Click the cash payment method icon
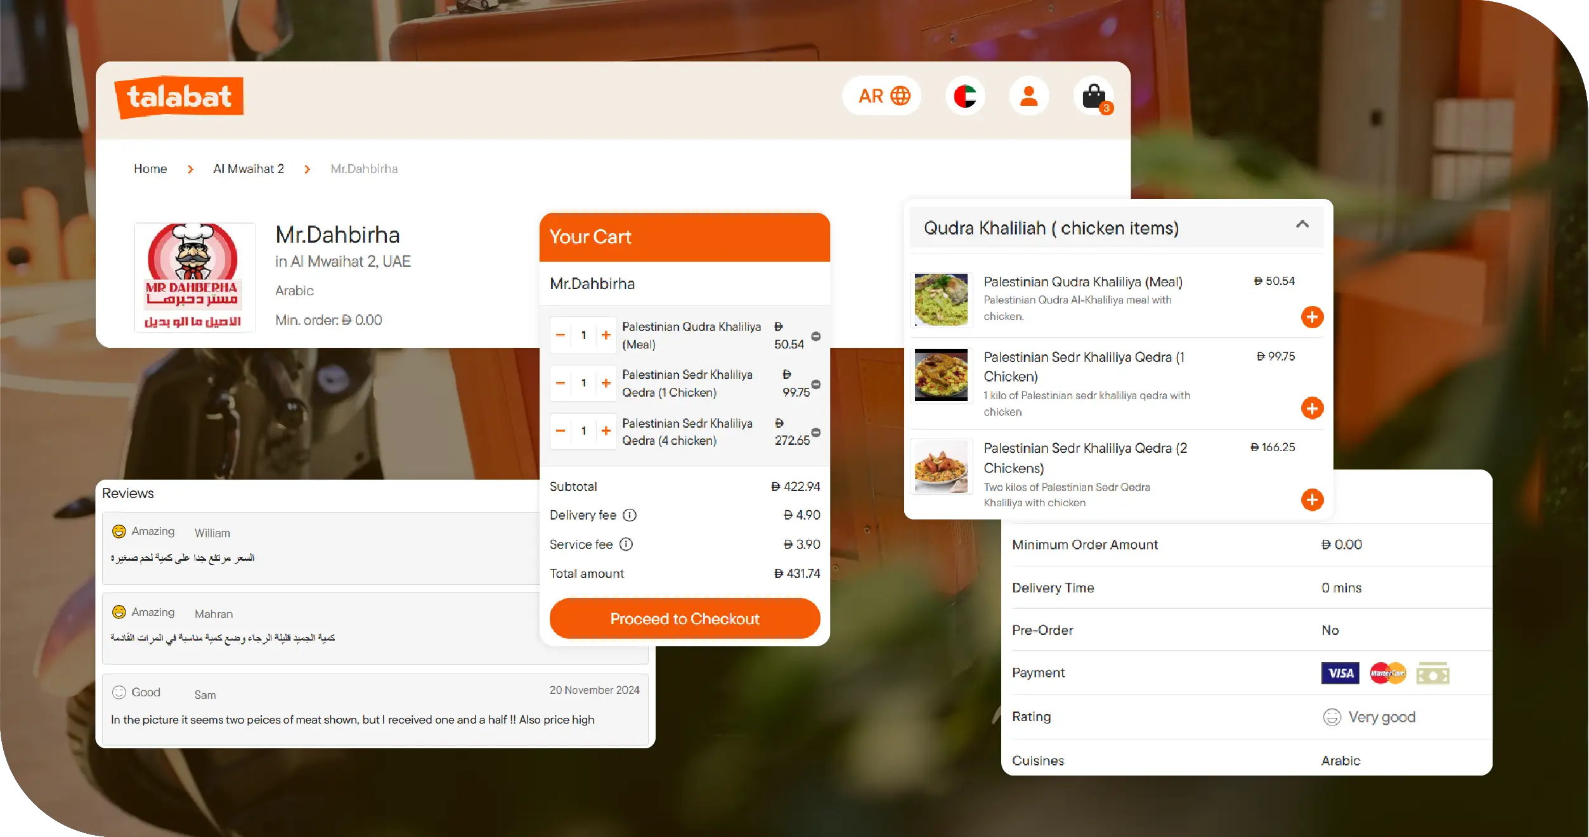This screenshot has width=1589, height=837. tap(1433, 673)
